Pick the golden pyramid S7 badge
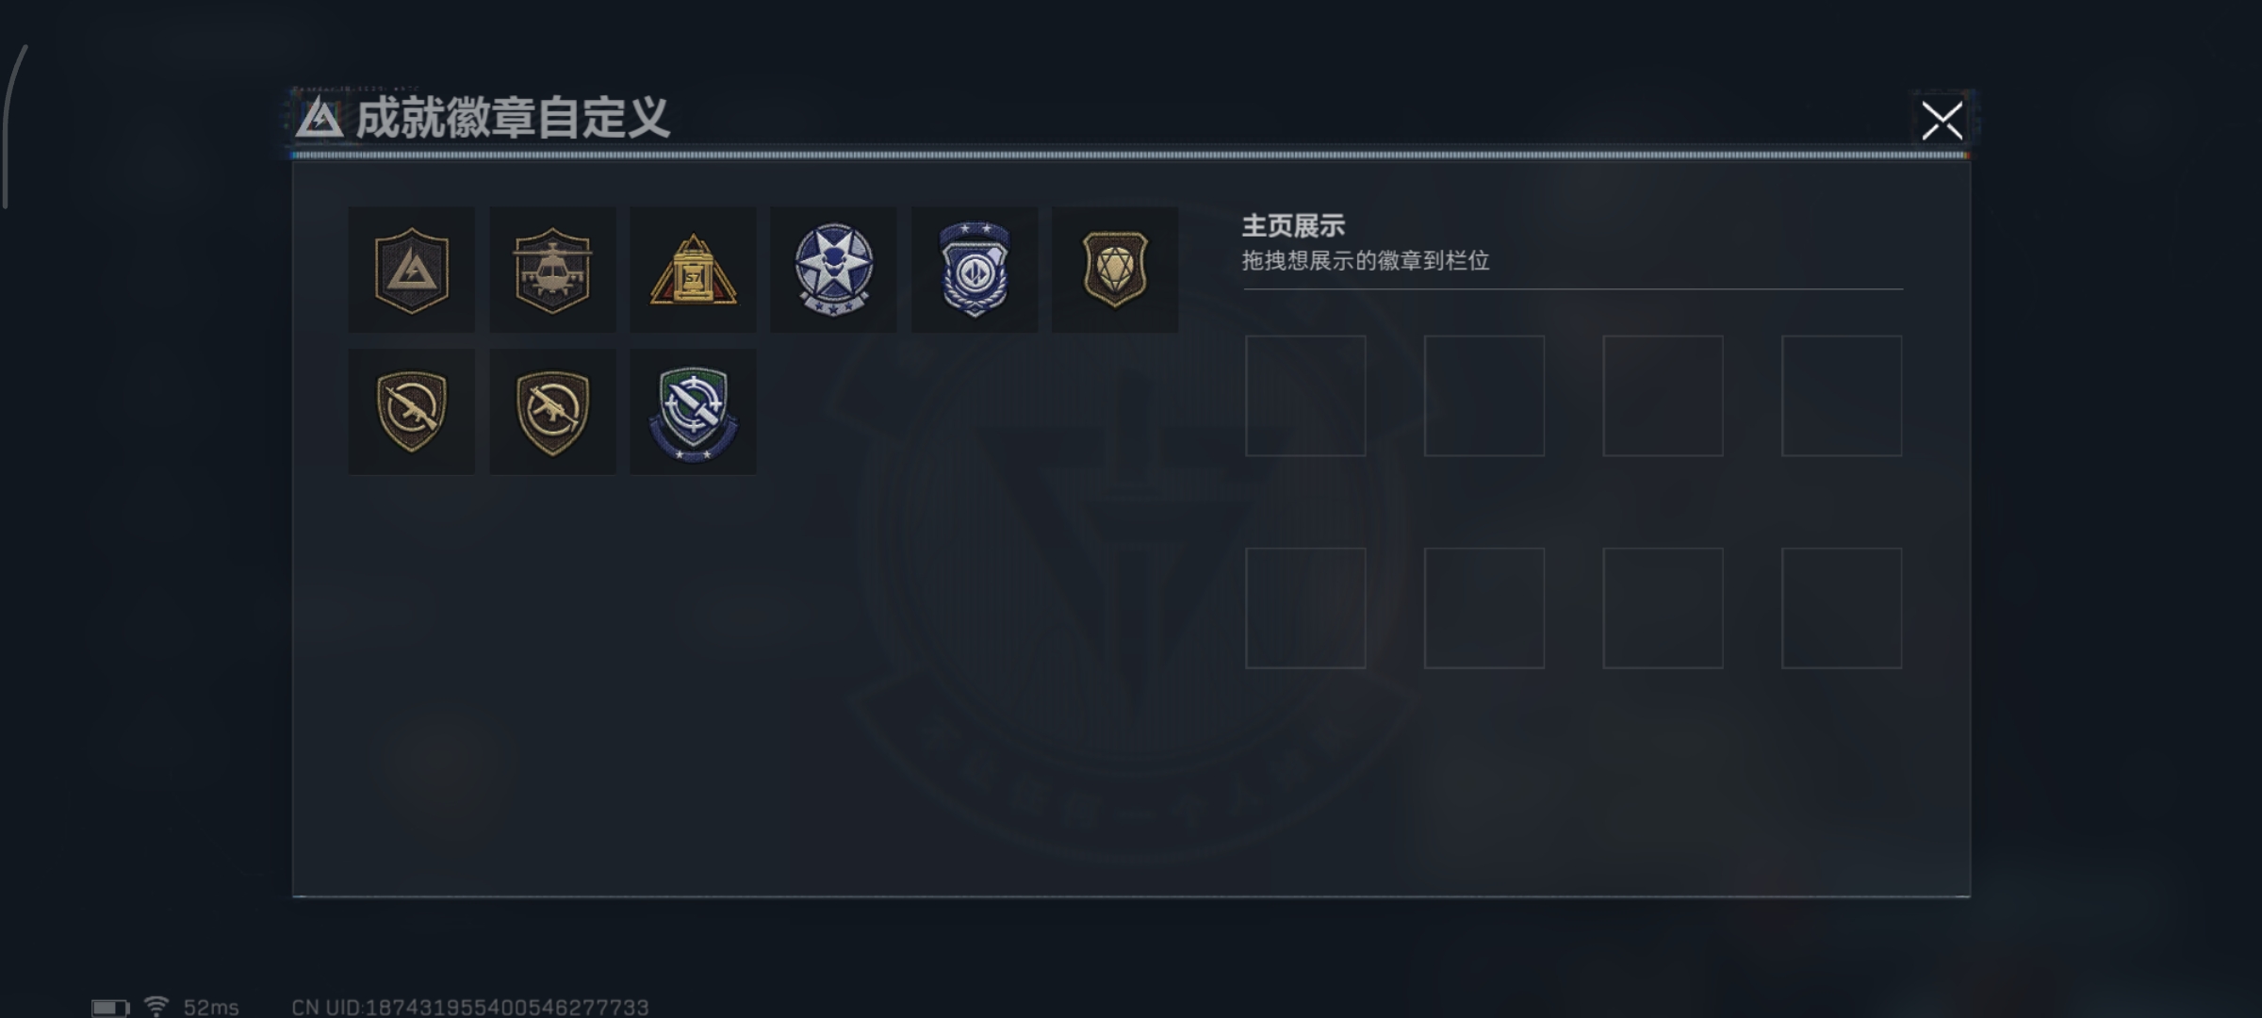 click(693, 270)
